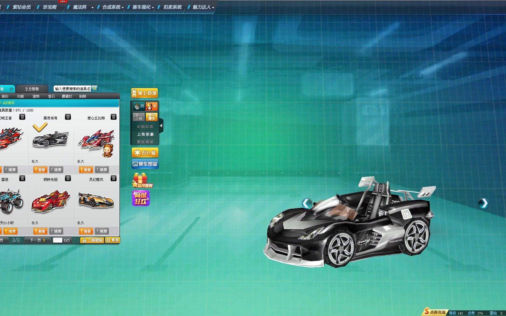Switch to 2.0装备 tab
The height and width of the screenshot is (316, 506).
pyautogui.click(x=32, y=89)
